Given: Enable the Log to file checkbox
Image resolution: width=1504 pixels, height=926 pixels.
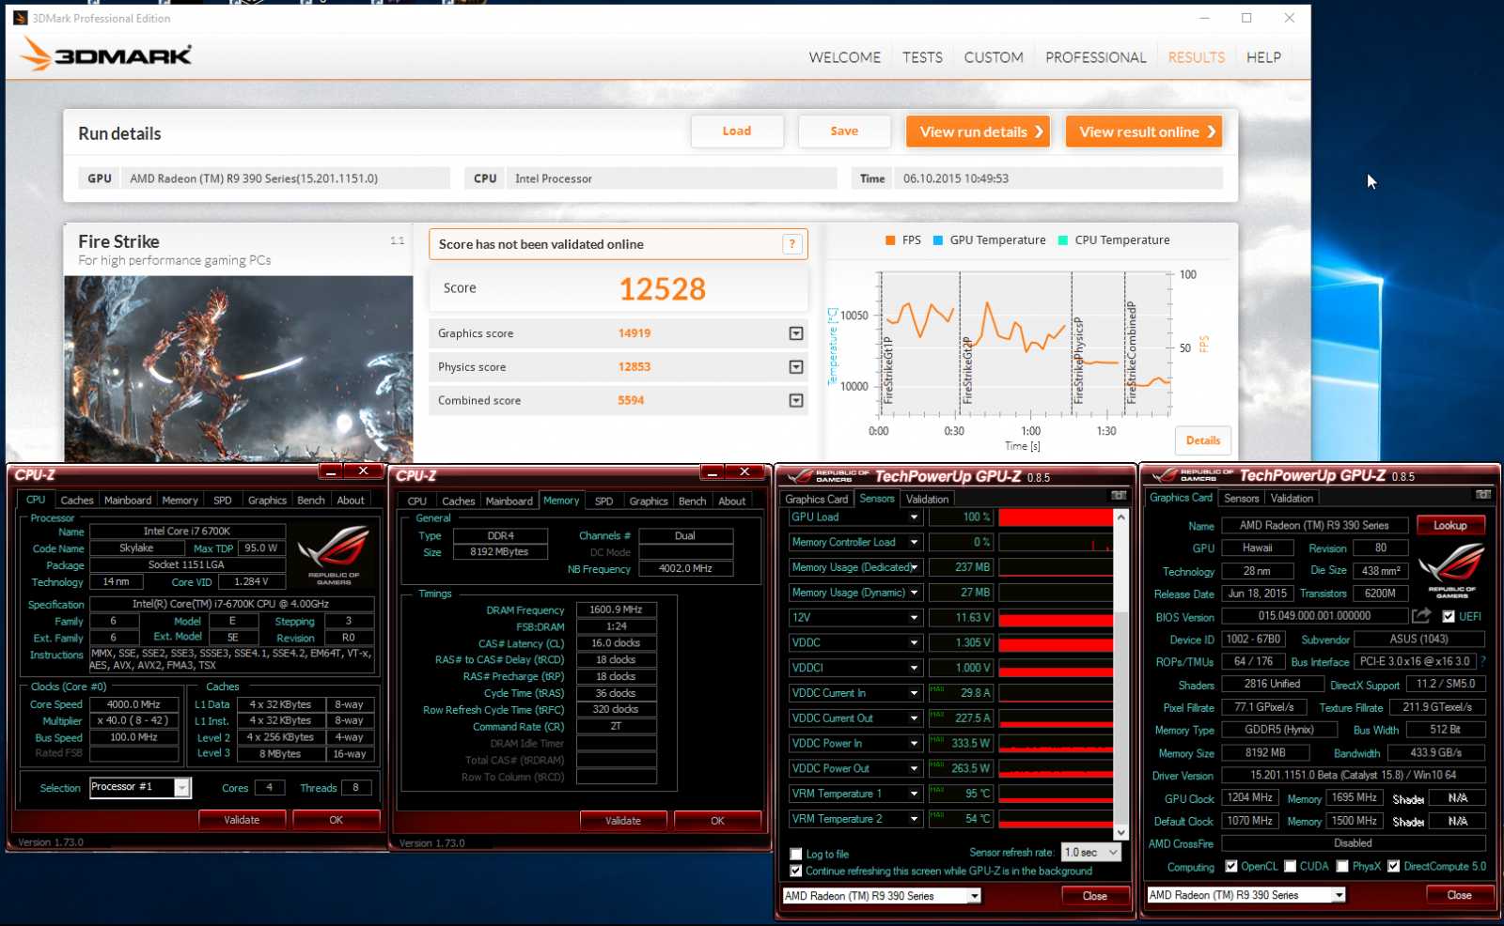Looking at the screenshot, I should coord(796,855).
